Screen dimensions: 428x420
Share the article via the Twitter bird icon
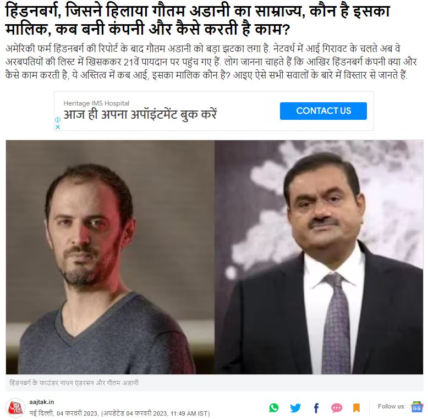pos(295,408)
